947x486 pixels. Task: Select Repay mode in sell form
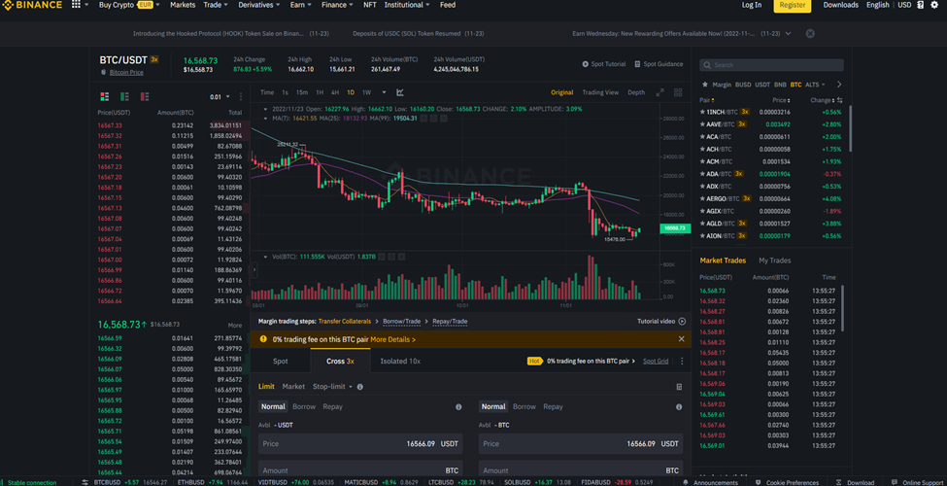point(553,407)
